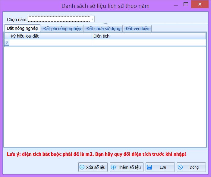Click the filter row indicator icon
The image size is (211, 177).
coord(7,43)
